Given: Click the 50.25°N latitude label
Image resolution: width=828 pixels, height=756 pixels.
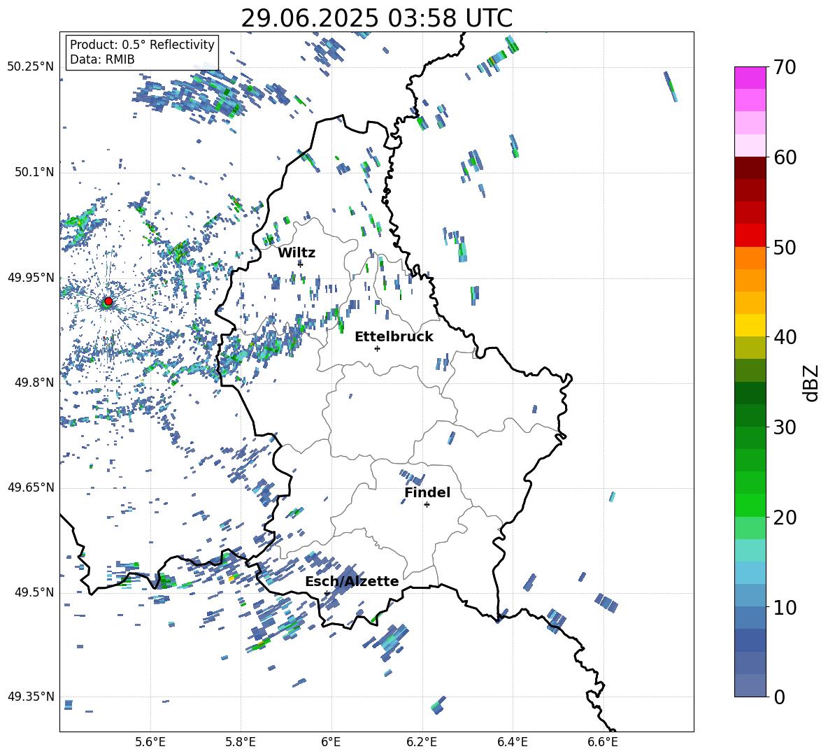Looking at the screenshot, I should tap(31, 67).
